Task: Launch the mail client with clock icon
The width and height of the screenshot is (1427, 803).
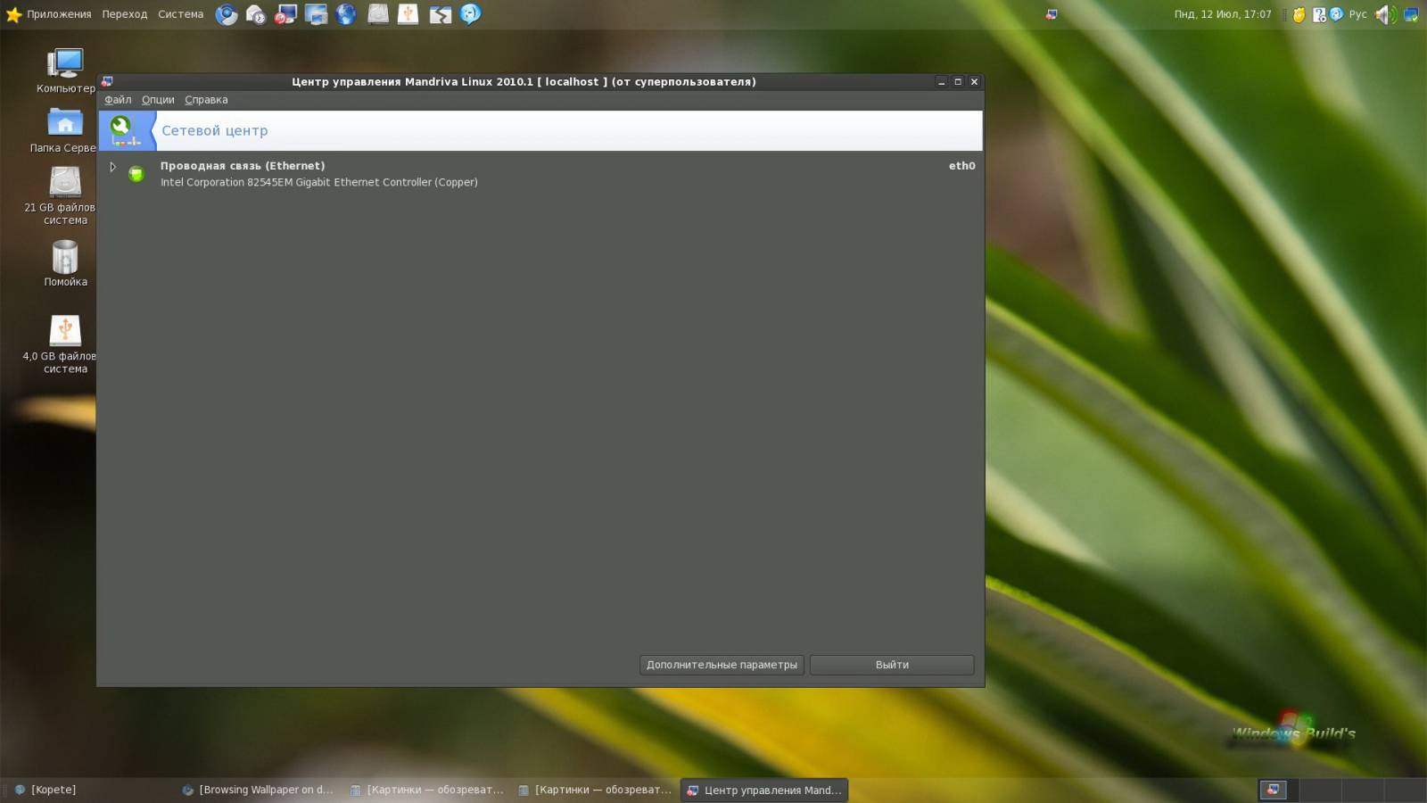Action: pyautogui.click(x=256, y=14)
